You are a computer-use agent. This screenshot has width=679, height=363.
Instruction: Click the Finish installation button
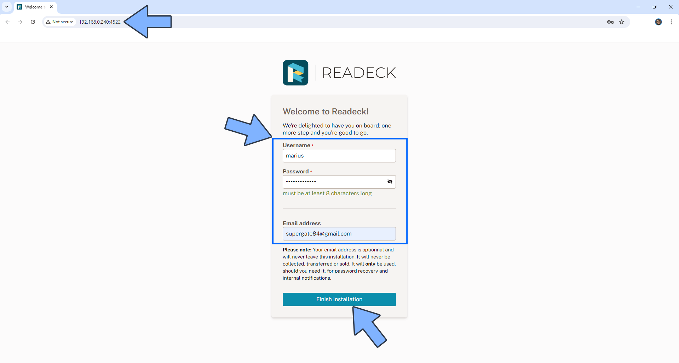(x=339, y=299)
